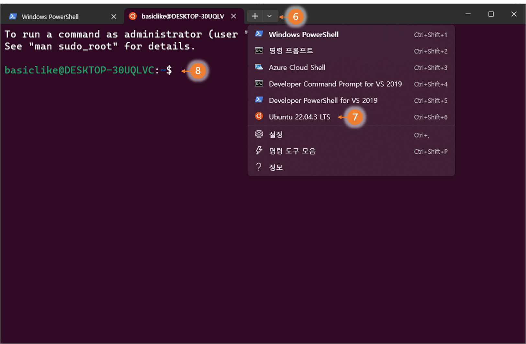The height and width of the screenshot is (344, 526).
Task: Click the gear icon next to 설정
Action: [259, 134]
